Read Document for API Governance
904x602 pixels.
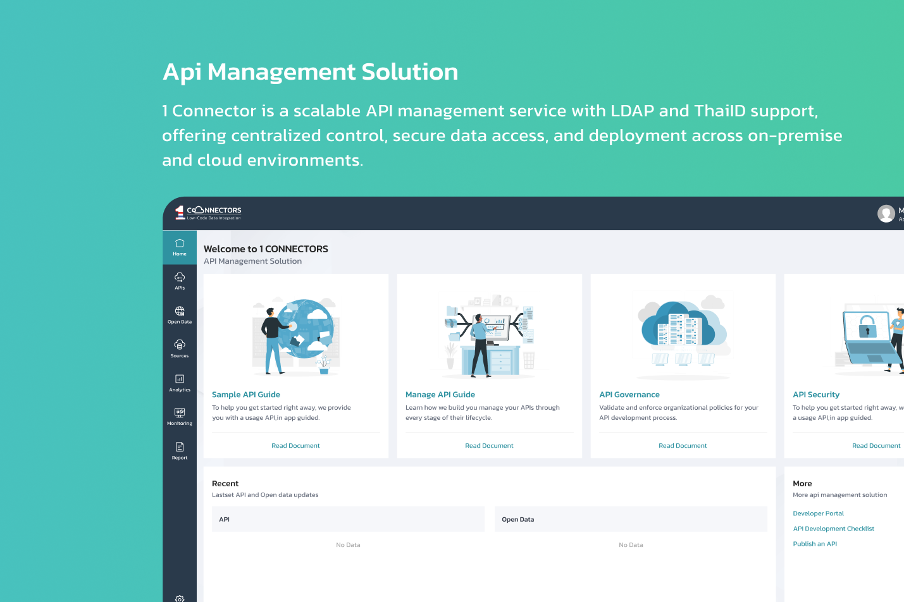point(683,446)
